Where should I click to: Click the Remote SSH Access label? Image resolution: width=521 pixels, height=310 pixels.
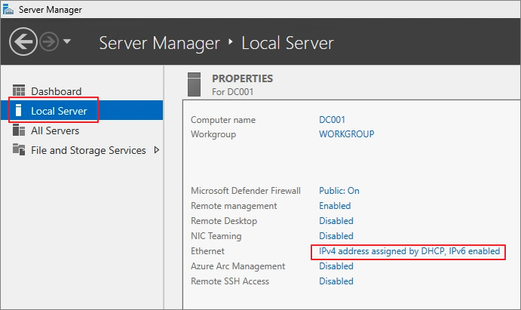point(230,281)
